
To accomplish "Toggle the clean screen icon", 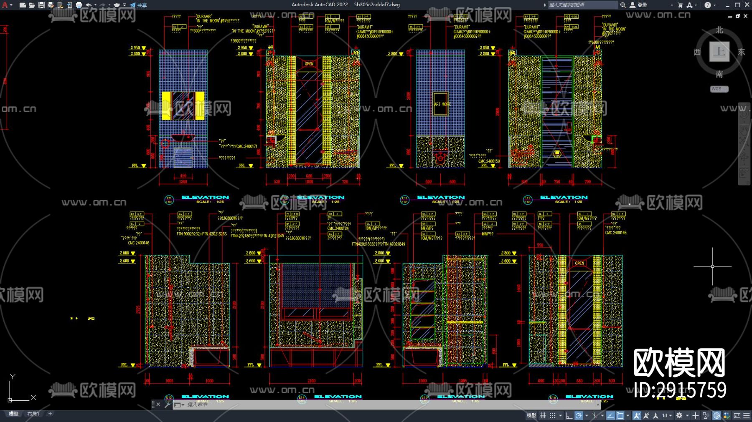I will [737, 415].
